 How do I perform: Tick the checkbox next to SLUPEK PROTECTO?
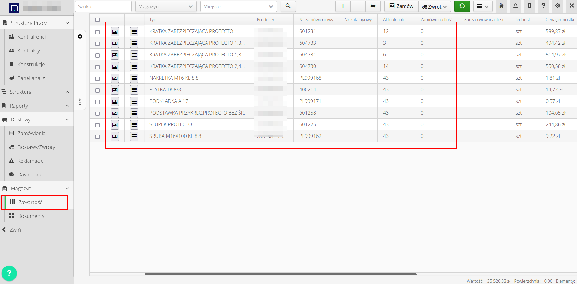pyautogui.click(x=97, y=125)
